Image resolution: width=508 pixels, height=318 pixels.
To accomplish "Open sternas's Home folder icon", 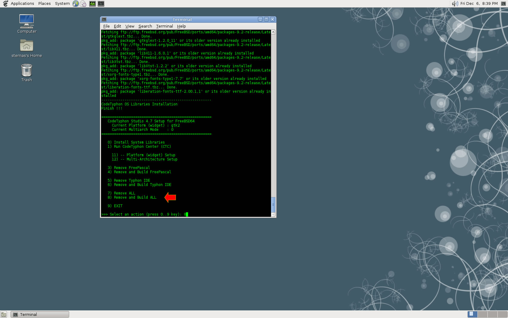I will coord(27,48).
